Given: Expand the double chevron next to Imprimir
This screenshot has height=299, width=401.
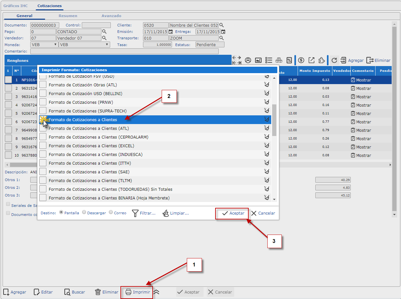Looking at the screenshot, I should click(156, 292).
